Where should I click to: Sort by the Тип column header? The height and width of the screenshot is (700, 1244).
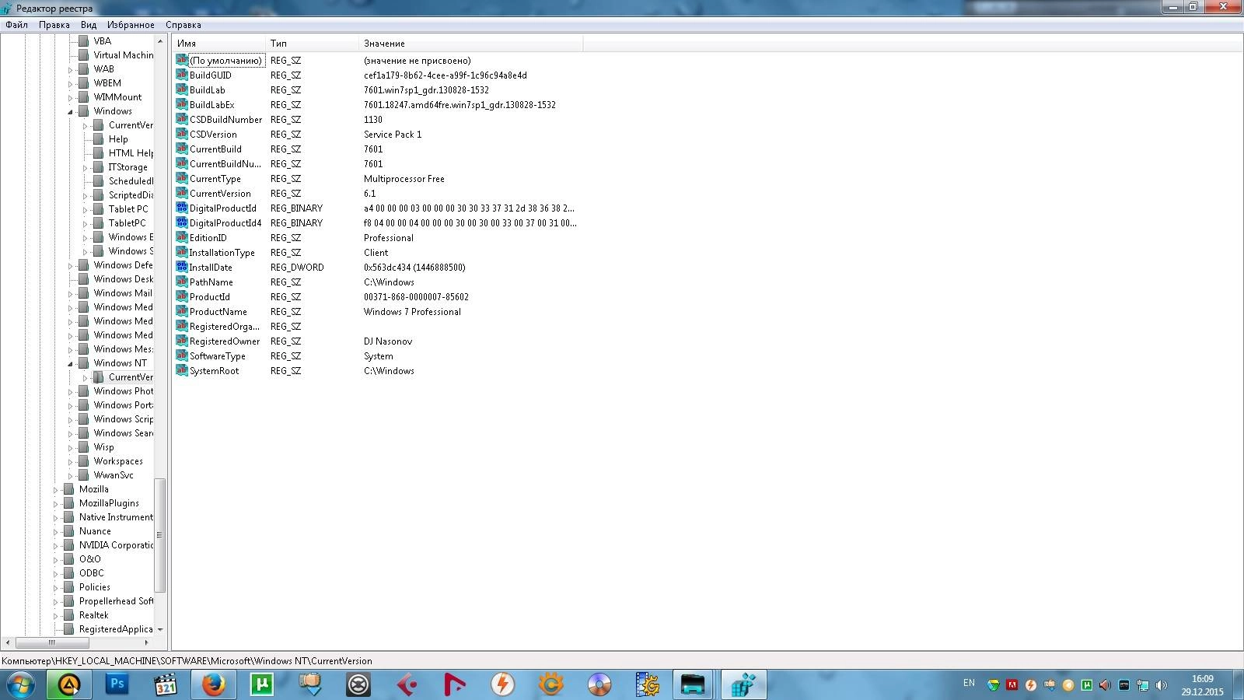[312, 44]
